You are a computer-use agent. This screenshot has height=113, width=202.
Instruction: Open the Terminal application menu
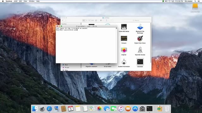(x=9, y=1)
